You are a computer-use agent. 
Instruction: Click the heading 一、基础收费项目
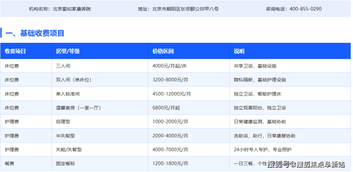coord(35,33)
